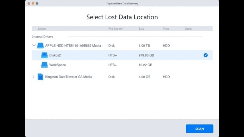Click the WorkSpace partition icon

point(44,65)
